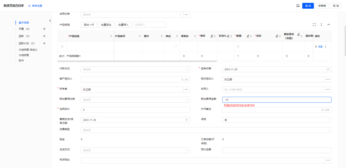
Task: Open the 合同分类 dropdown
Action: [x=132, y=15]
